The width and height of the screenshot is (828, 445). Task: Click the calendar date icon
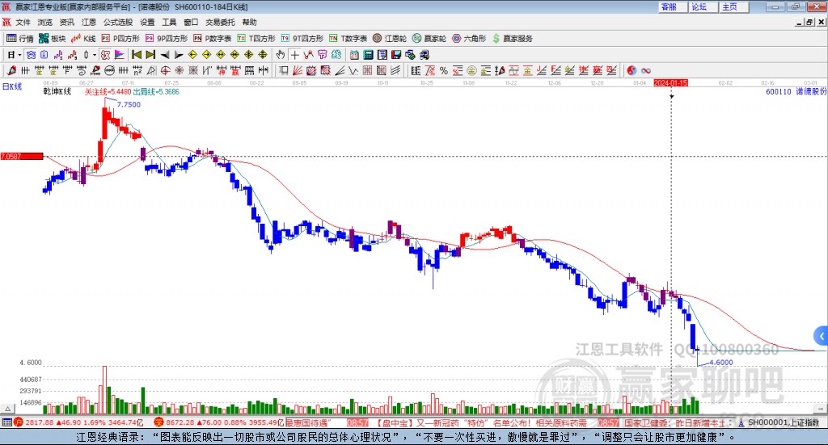(354, 55)
